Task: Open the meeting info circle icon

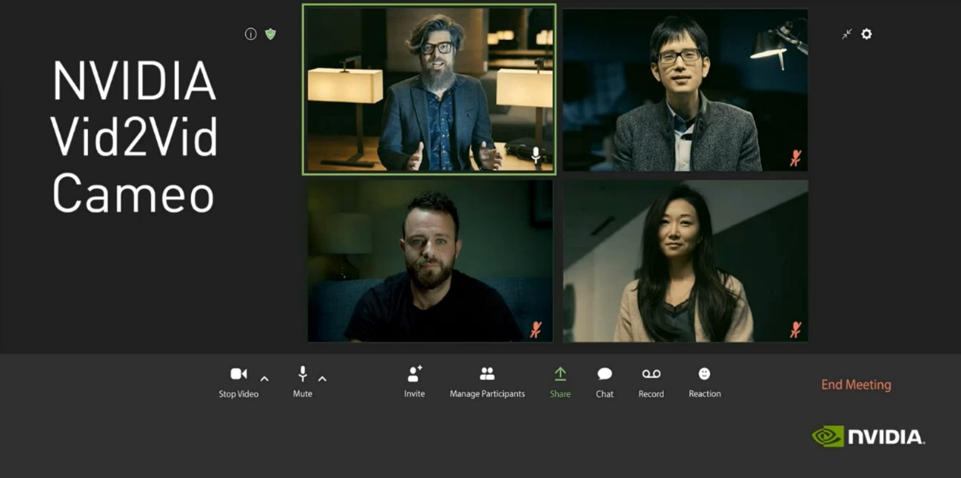Action: coord(250,34)
